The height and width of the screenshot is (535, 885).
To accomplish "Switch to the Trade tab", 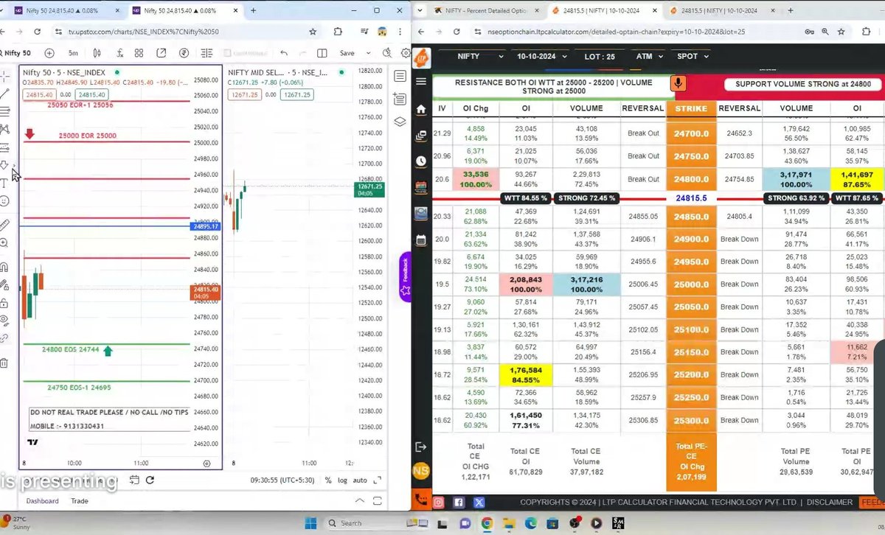I will (79, 500).
